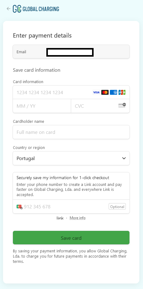Open the Portugal flag country code selector
This screenshot has height=289, width=143.
pos(19,207)
